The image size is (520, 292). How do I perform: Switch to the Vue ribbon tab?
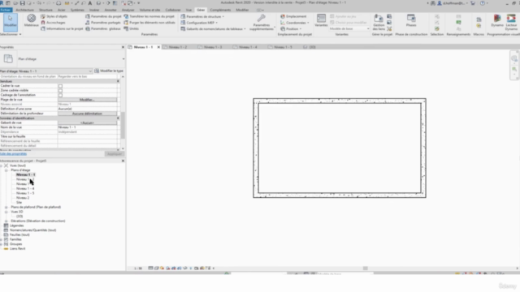pos(188,10)
